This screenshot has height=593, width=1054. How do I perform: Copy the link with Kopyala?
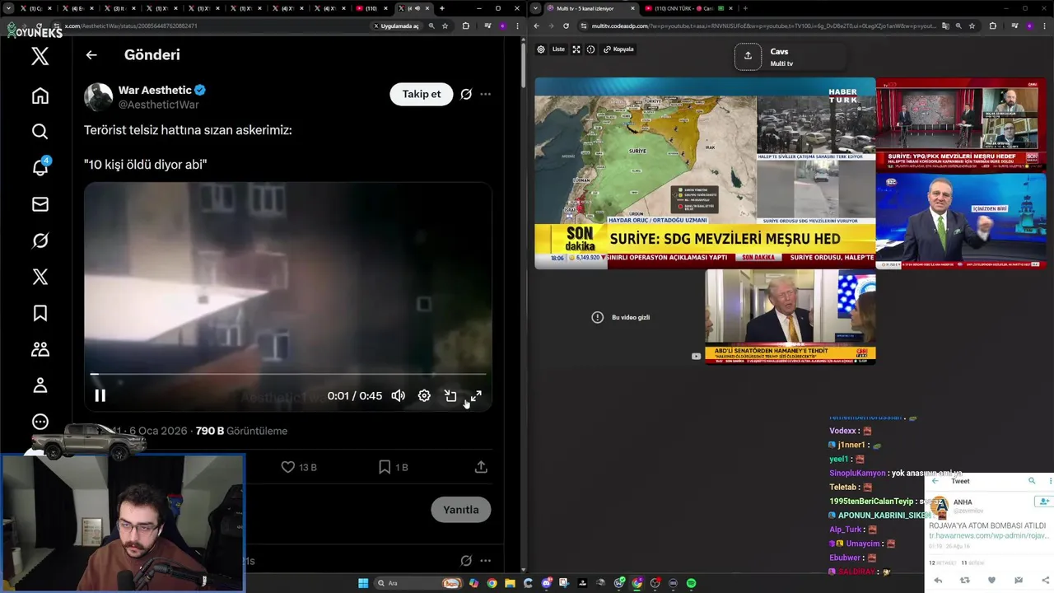pos(619,49)
